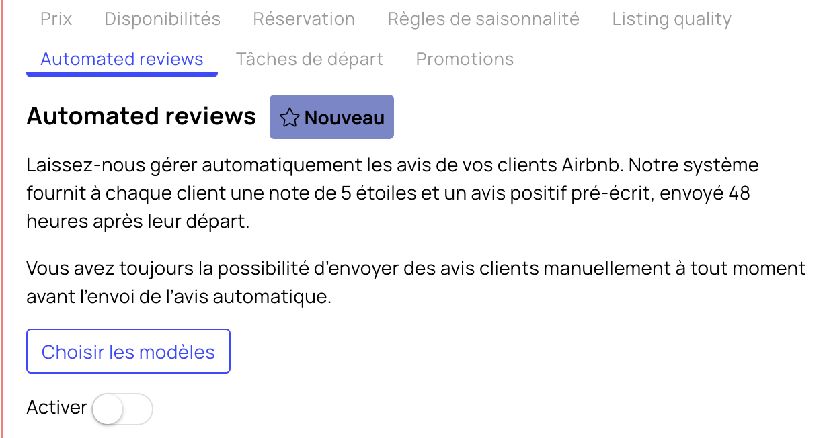The height and width of the screenshot is (438, 827).
Task: Select the Automated reviews tab
Action: pos(122,59)
